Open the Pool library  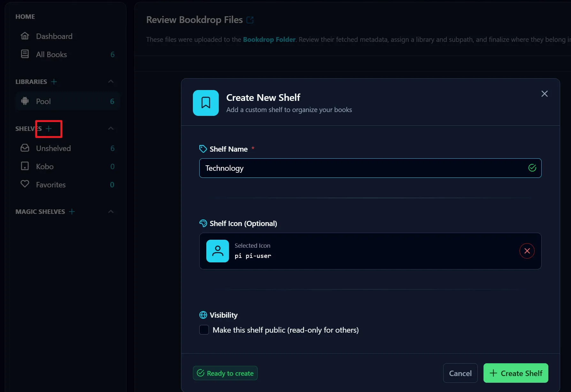pyautogui.click(x=43, y=102)
